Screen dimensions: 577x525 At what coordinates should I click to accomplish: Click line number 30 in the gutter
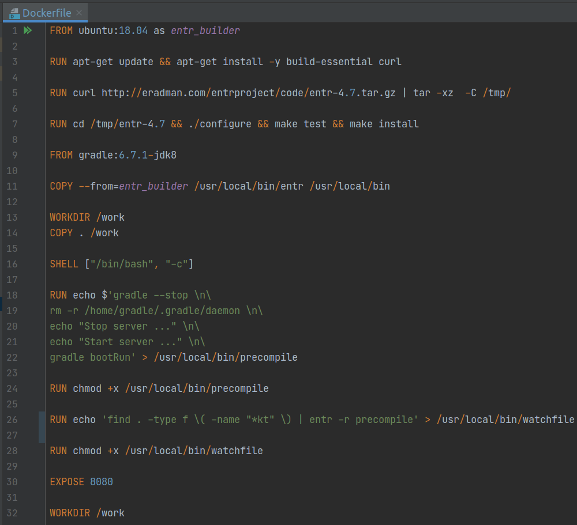[x=12, y=482]
